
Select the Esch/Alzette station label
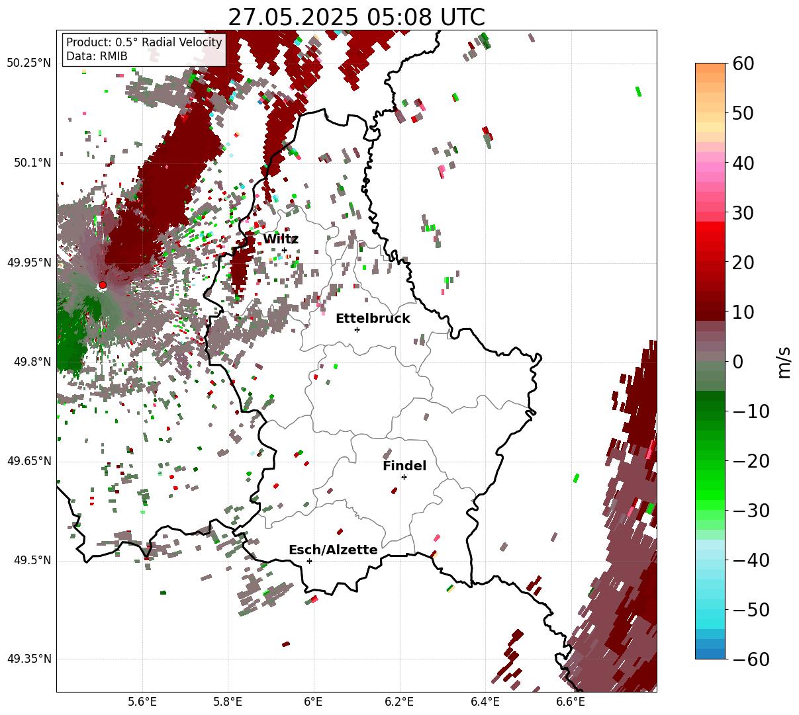[333, 550]
